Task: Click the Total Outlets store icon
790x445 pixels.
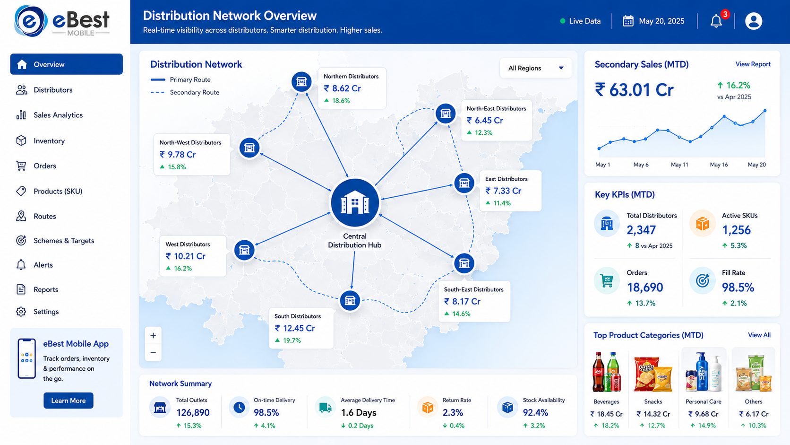Action: (160, 407)
